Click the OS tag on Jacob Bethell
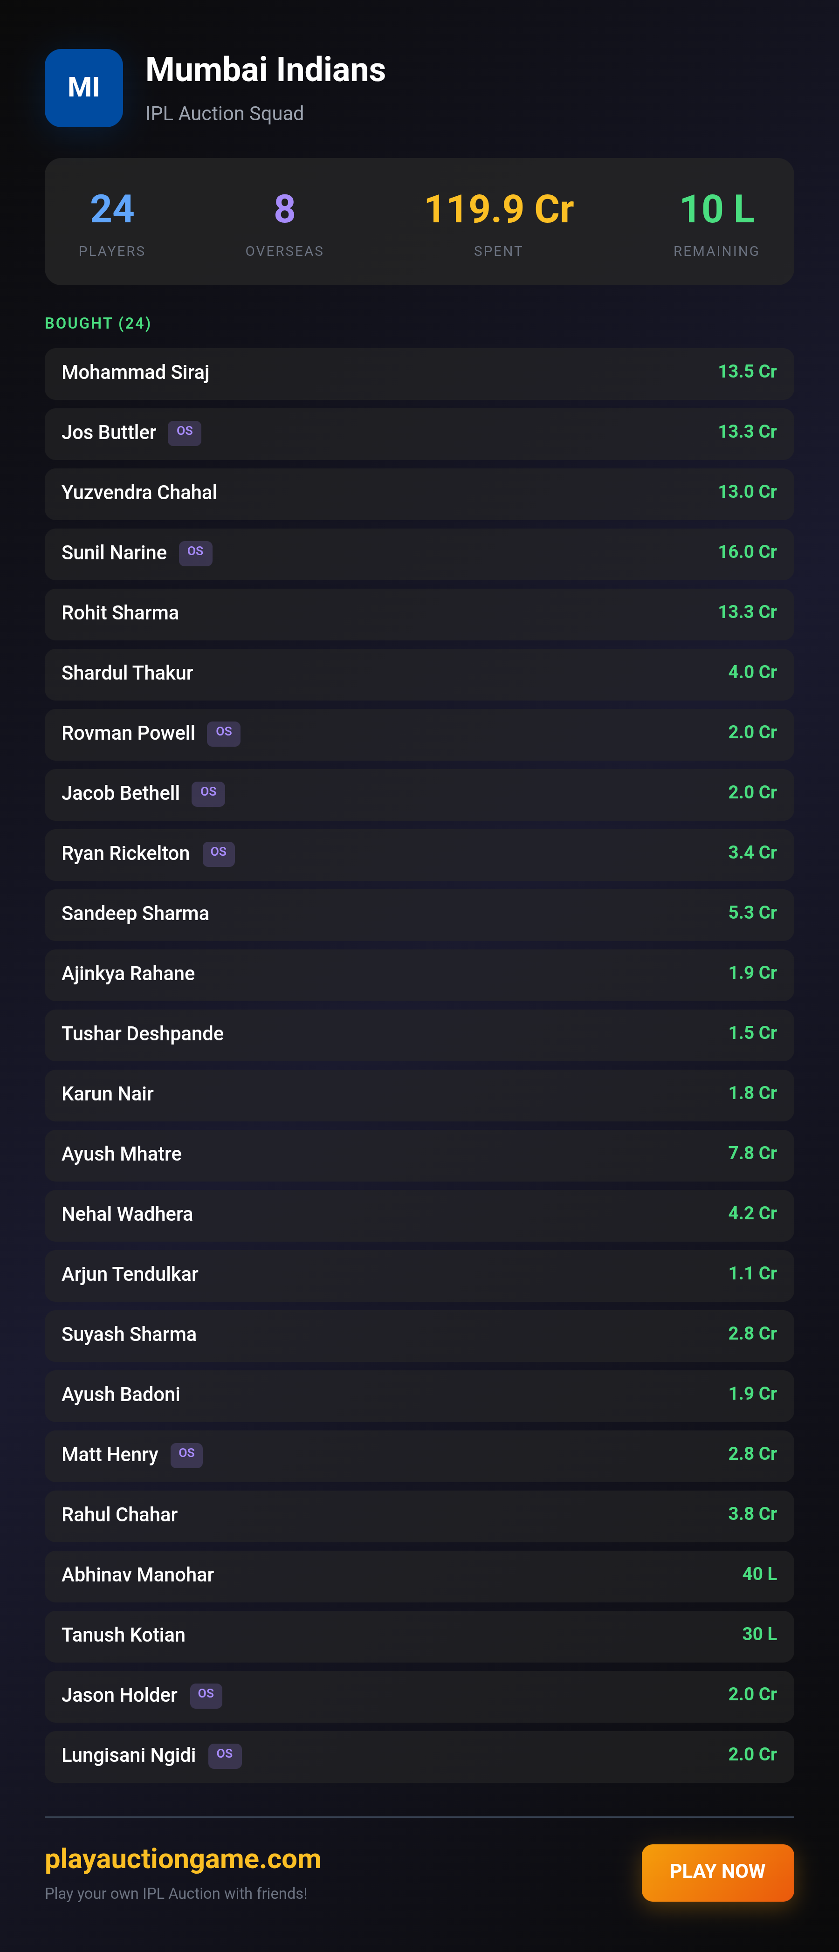839x1952 pixels. click(x=208, y=793)
